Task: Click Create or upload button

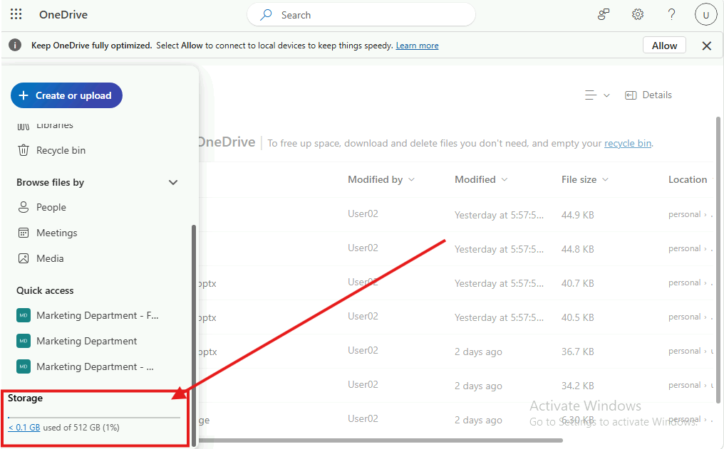Action: [x=66, y=95]
